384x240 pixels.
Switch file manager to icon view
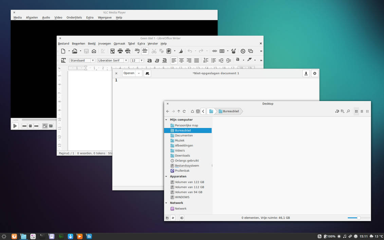[x=356, y=111]
